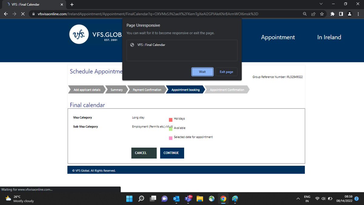364x205 pixels.
Task: Stop loading the page with X button
Action: [23, 14]
